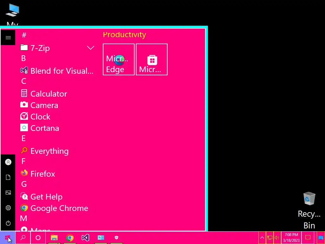Click the 'E' letter header
The height and width of the screenshot is (244, 325).
tap(23, 138)
